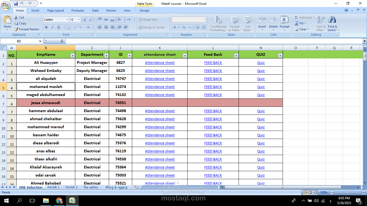
Task: Open attendance sheet column filter dropdown
Action: tap(185, 56)
